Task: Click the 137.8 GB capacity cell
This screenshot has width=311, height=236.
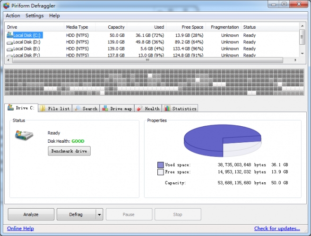Action: click(116, 55)
